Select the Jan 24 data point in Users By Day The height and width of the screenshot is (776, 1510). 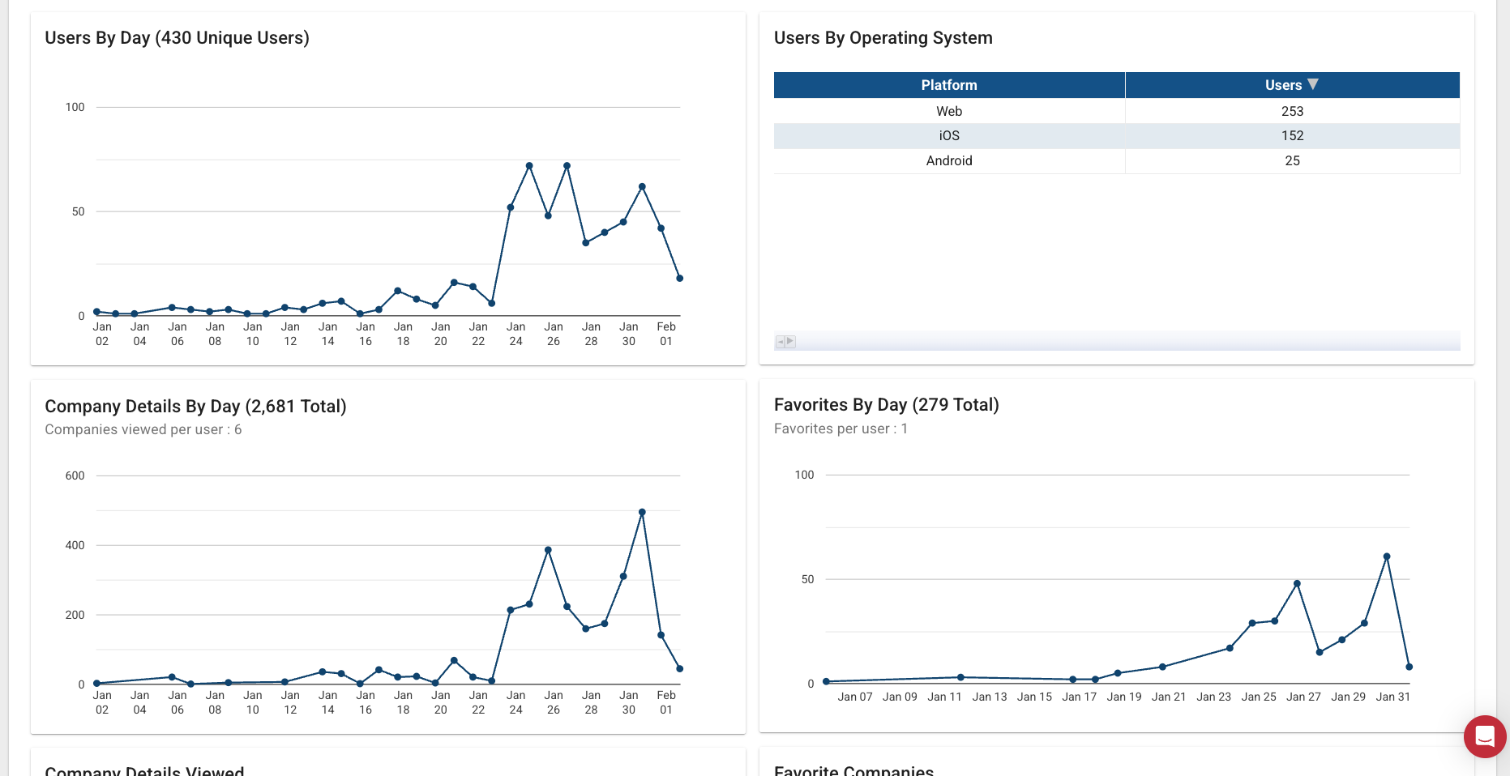[511, 207]
